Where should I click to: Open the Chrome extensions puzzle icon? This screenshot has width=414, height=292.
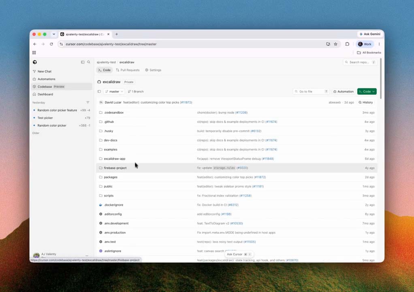point(347,44)
